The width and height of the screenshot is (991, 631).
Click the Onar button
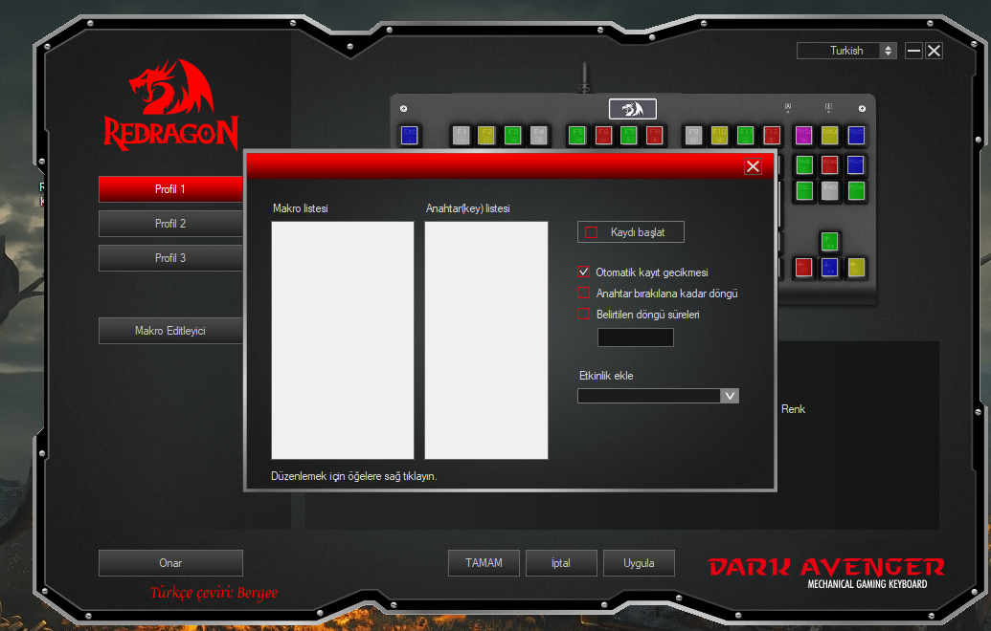pos(170,563)
